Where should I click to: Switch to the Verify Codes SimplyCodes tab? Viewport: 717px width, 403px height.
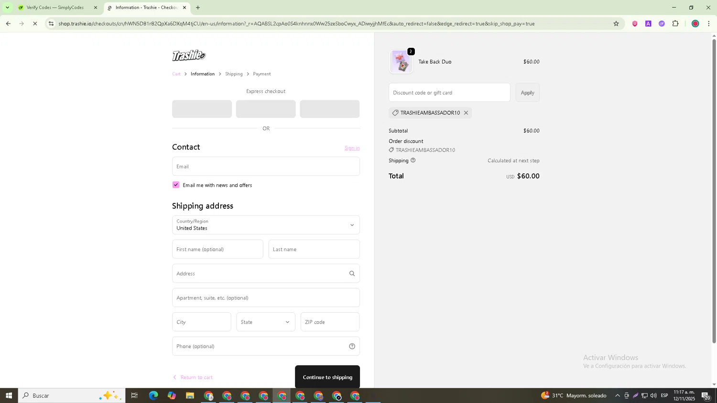click(55, 8)
